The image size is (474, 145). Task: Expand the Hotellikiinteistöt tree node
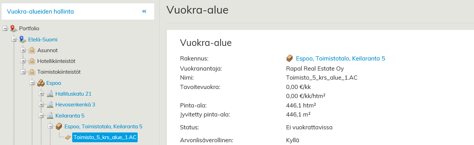[23, 61]
